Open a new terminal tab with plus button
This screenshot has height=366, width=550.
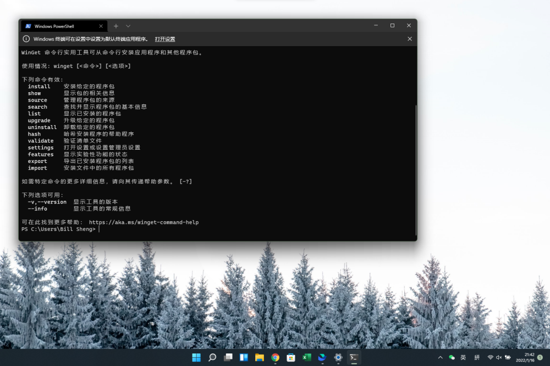point(116,26)
